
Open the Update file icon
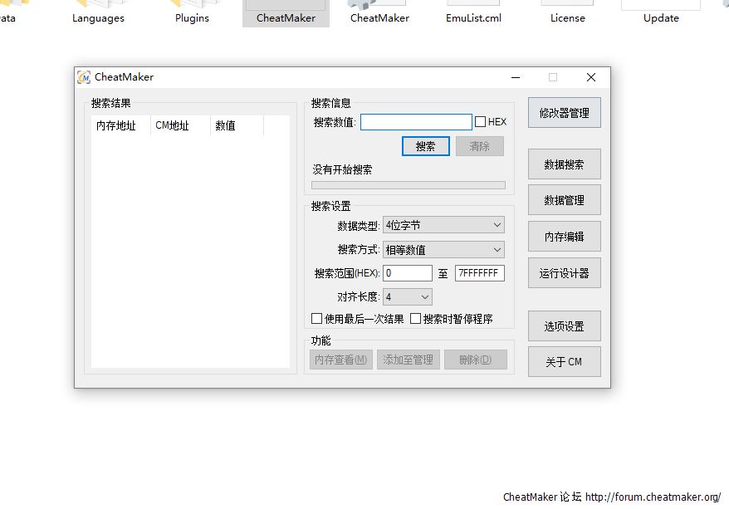[661, 5]
